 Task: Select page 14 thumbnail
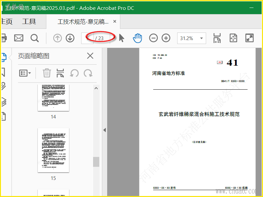pos(53,98)
